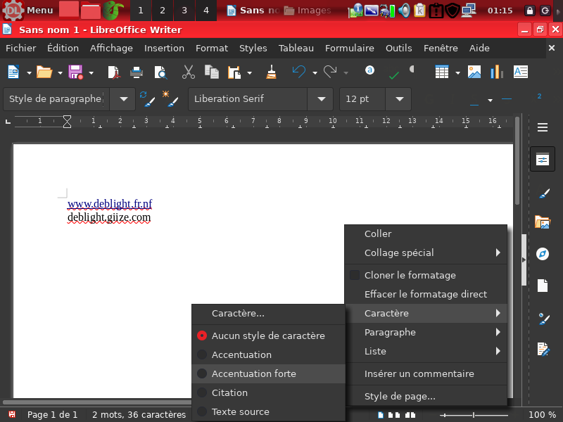Click the Cut scissors icon
This screenshot has width=563, height=422.
(188, 72)
